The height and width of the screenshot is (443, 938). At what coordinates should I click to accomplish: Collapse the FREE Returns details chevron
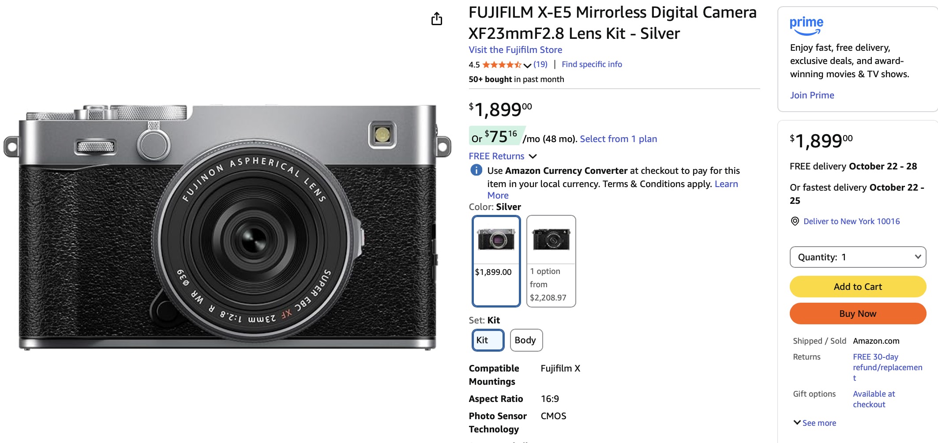click(x=533, y=156)
